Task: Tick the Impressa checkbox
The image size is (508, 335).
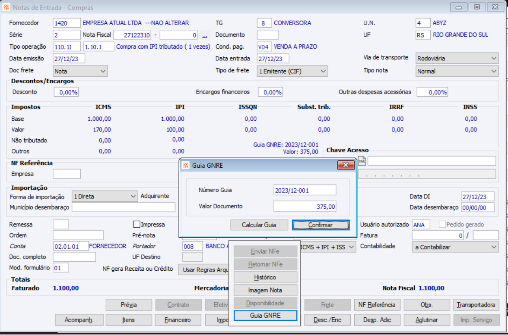Action: click(x=137, y=224)
